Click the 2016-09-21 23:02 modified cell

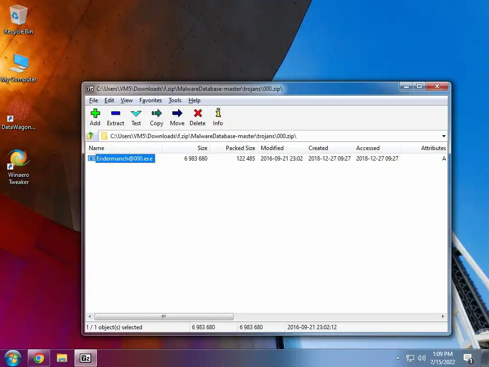282,159
